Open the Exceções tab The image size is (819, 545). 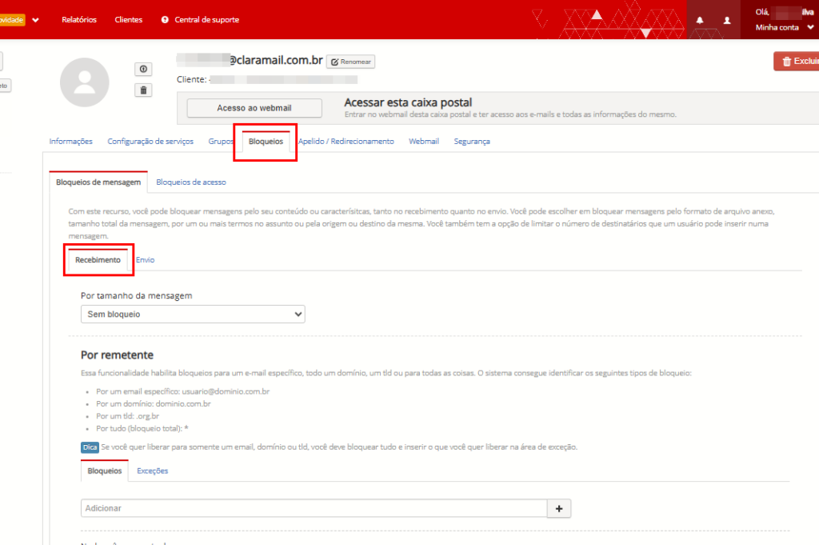click(x=152, y=471)
